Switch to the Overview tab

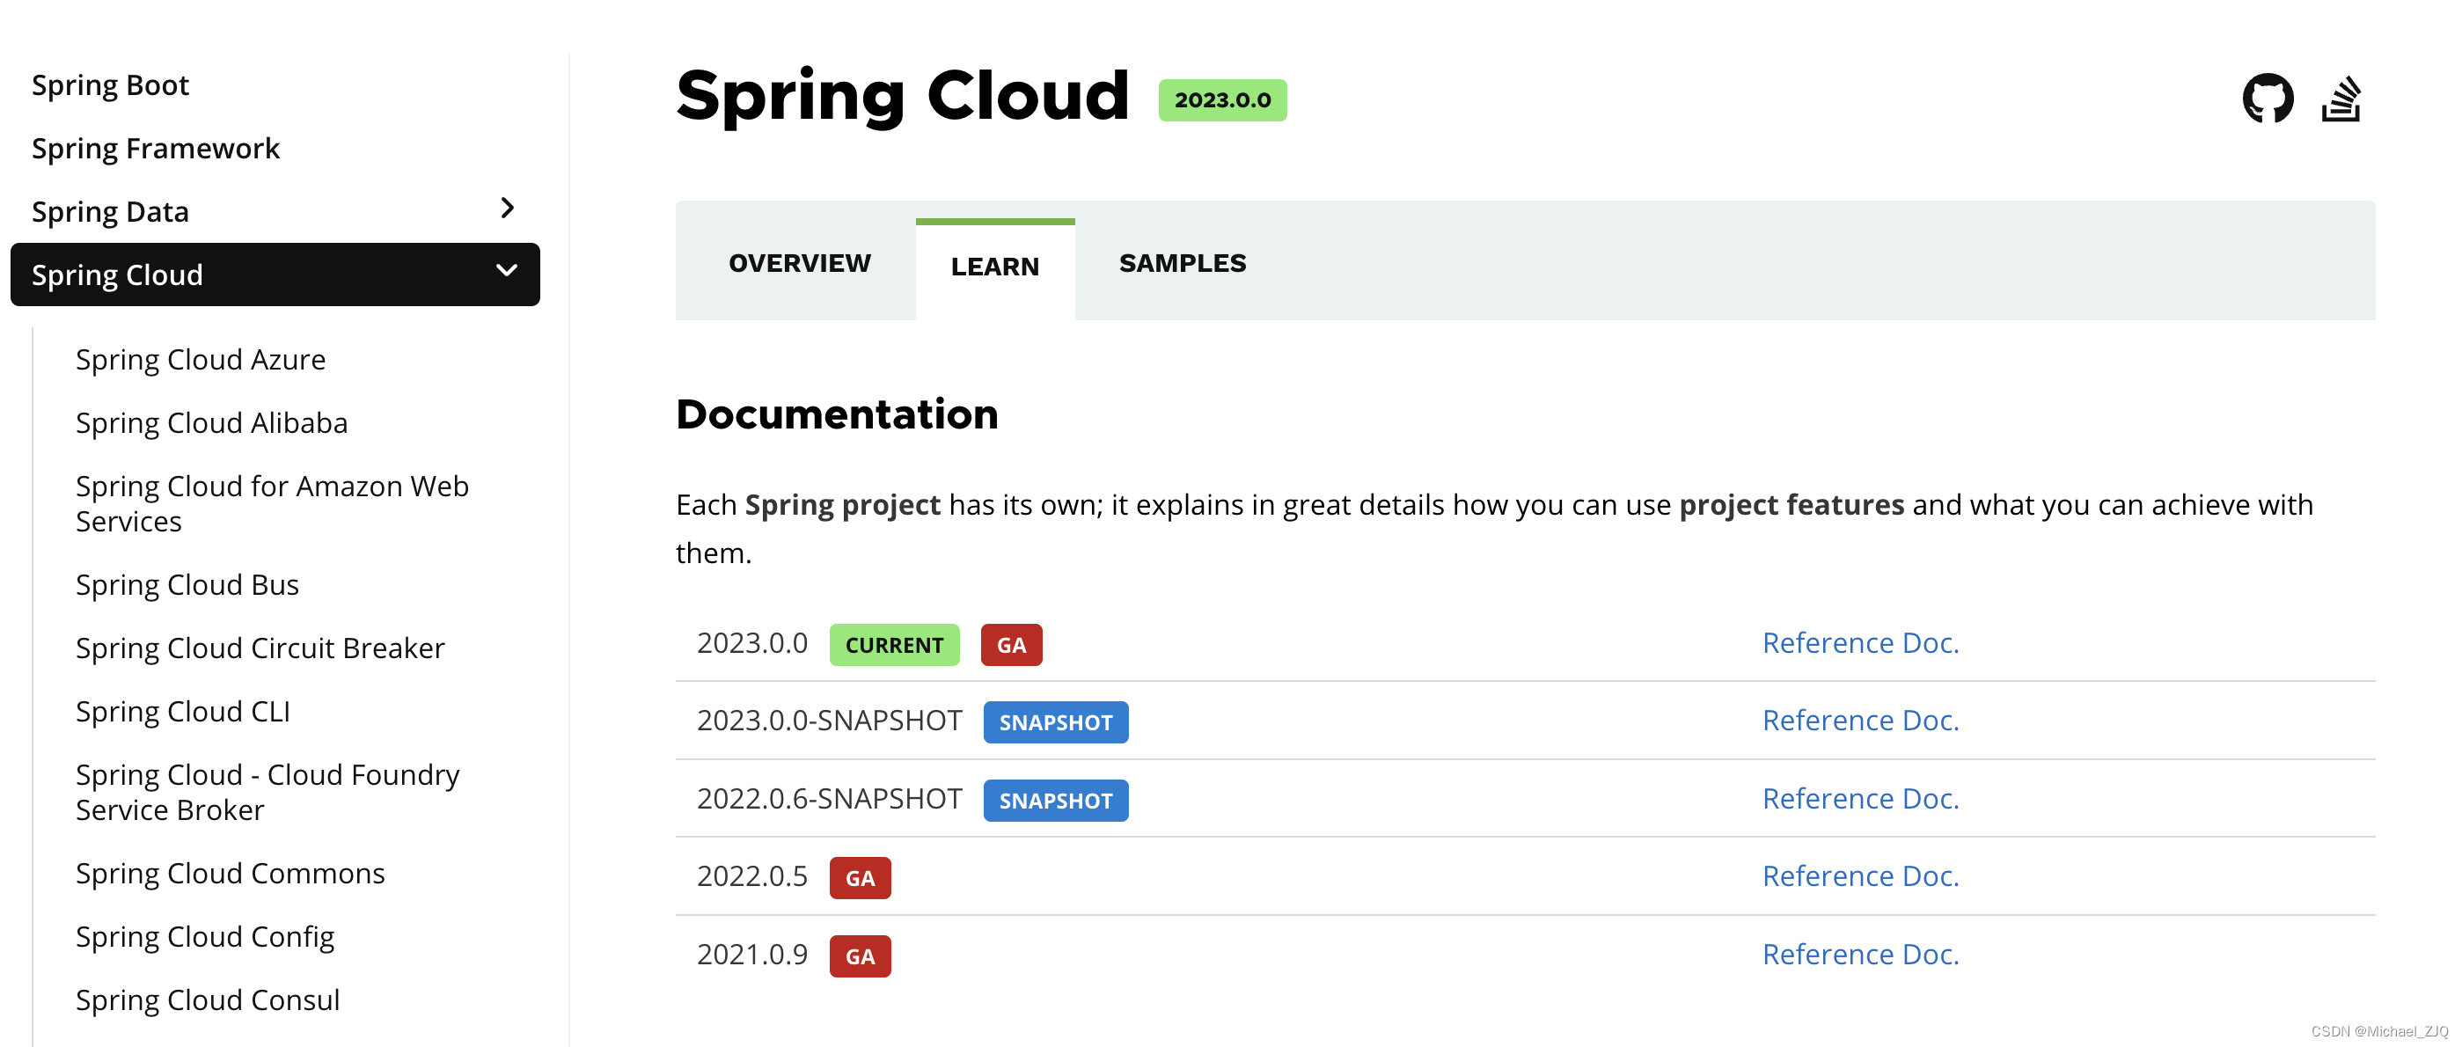pyautogui.click(x=799, y=263)
